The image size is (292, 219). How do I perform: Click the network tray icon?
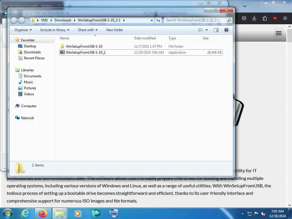[249, 214]
